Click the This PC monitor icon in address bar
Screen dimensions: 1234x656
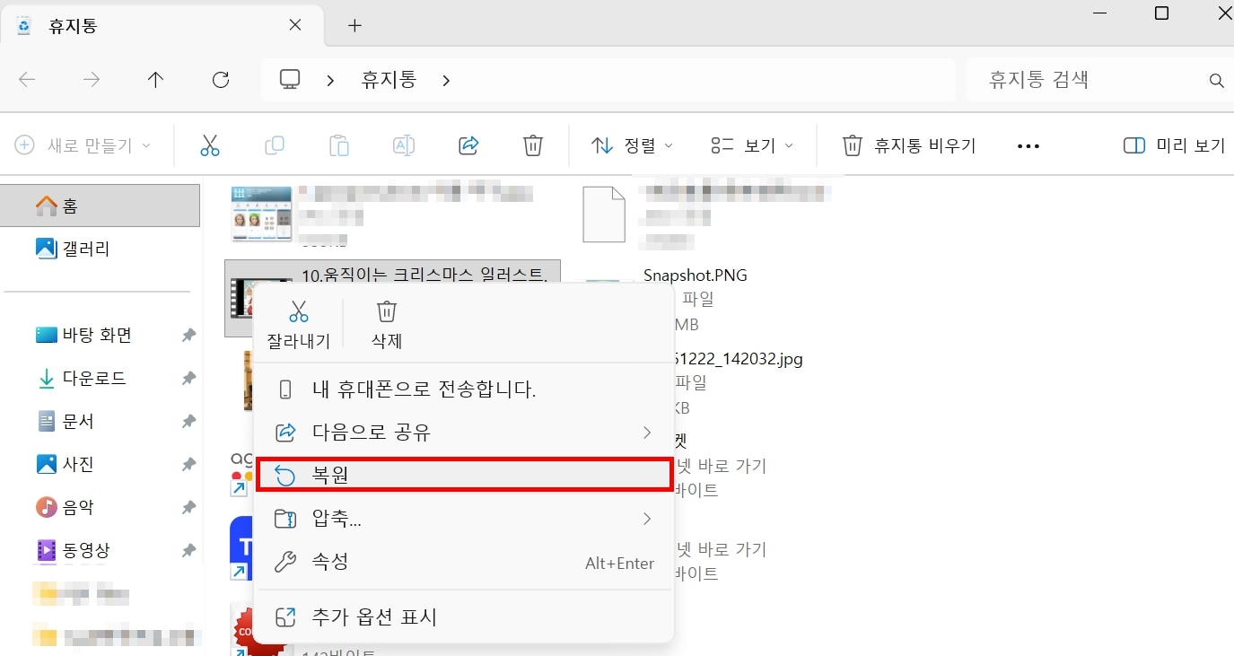click(289, 80)
